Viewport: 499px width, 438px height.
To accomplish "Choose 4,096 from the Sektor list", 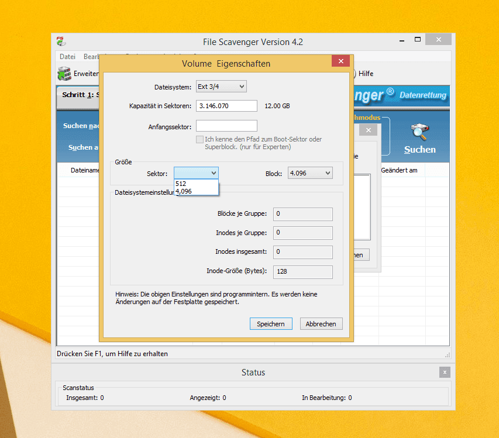I will click(x=196, y=191).
